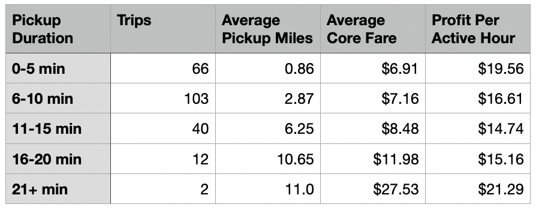Click the $11.98 core fare cell
Image resolution: width=542 pixels, height=216 pixels.
click(x=373, y=159)
